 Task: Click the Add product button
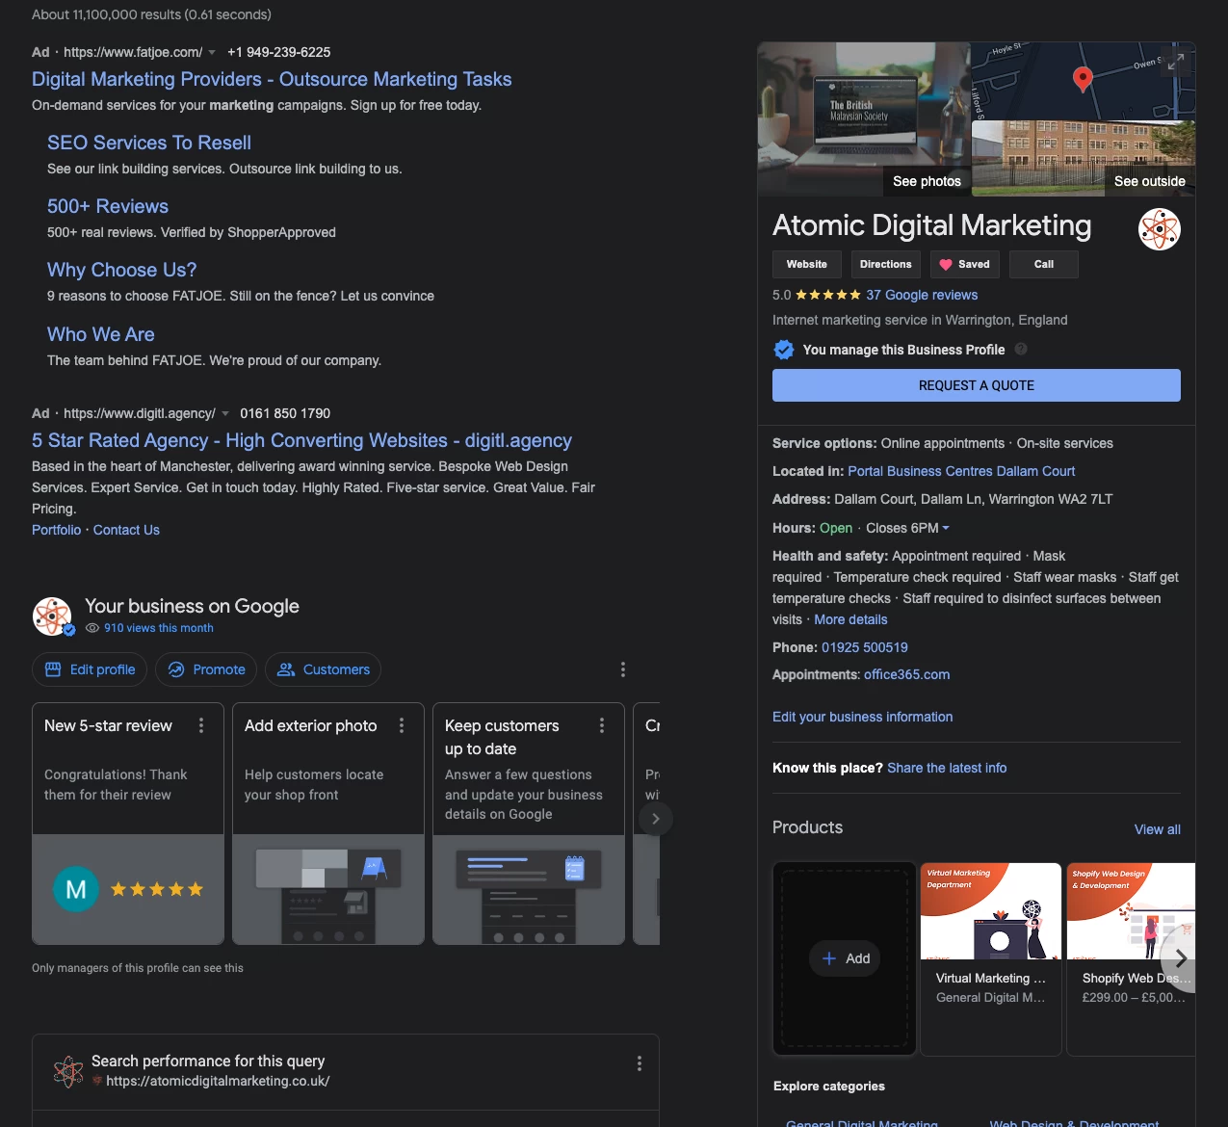coord(845,958)
